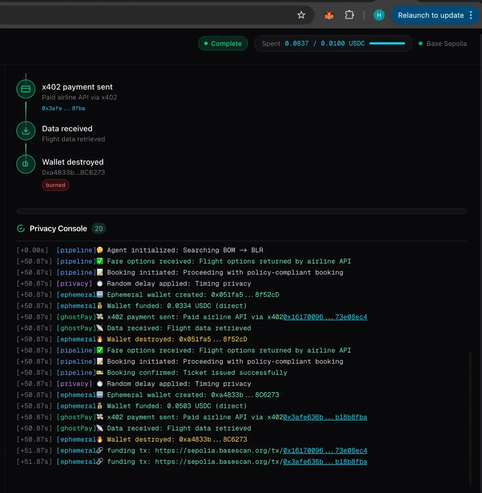Screen dimensions: 482x493
Task: Click the [+0.00s] timestamp in console
Action: tap(32, 250)
